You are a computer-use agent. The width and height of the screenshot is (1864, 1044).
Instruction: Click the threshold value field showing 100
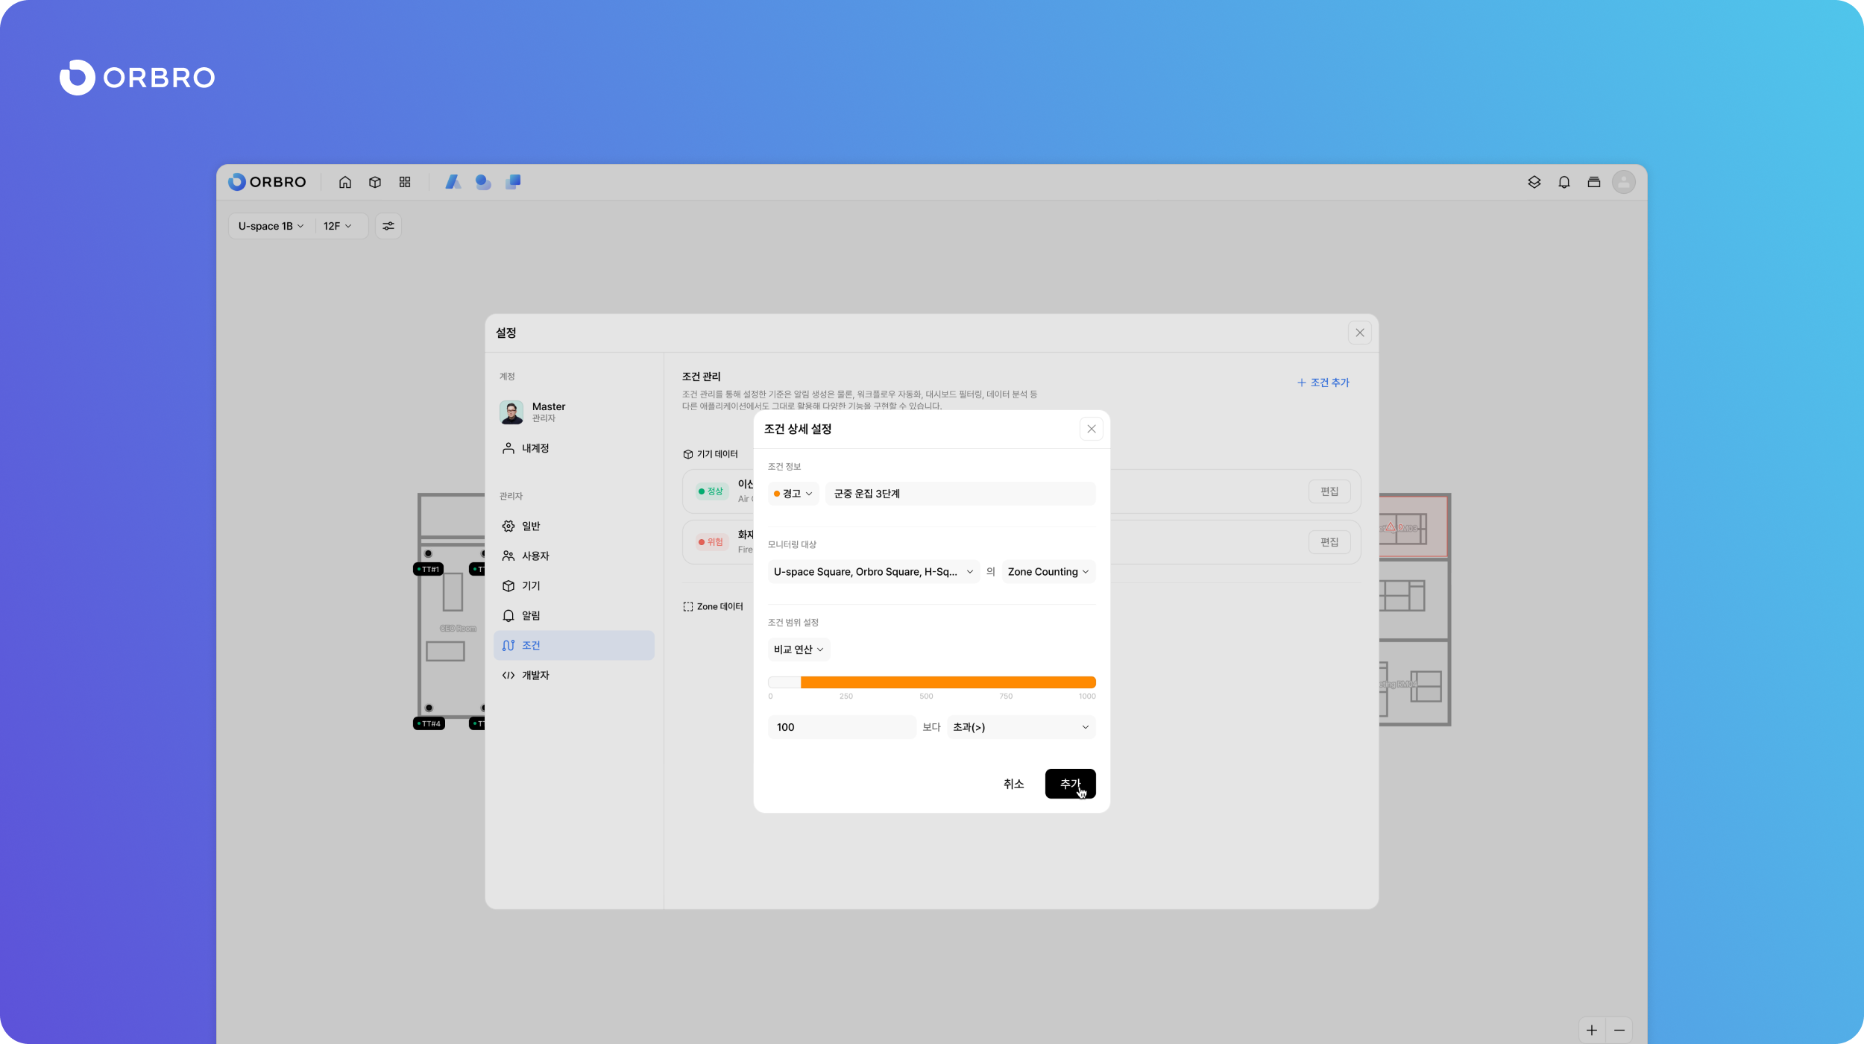coord(841,727)
